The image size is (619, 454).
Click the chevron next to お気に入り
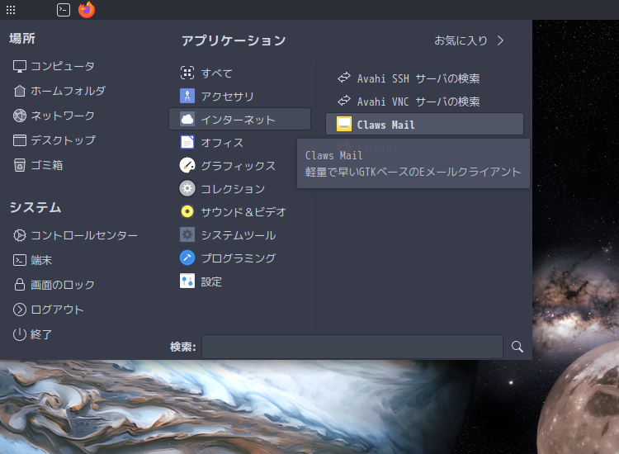(x=501, y=40)
